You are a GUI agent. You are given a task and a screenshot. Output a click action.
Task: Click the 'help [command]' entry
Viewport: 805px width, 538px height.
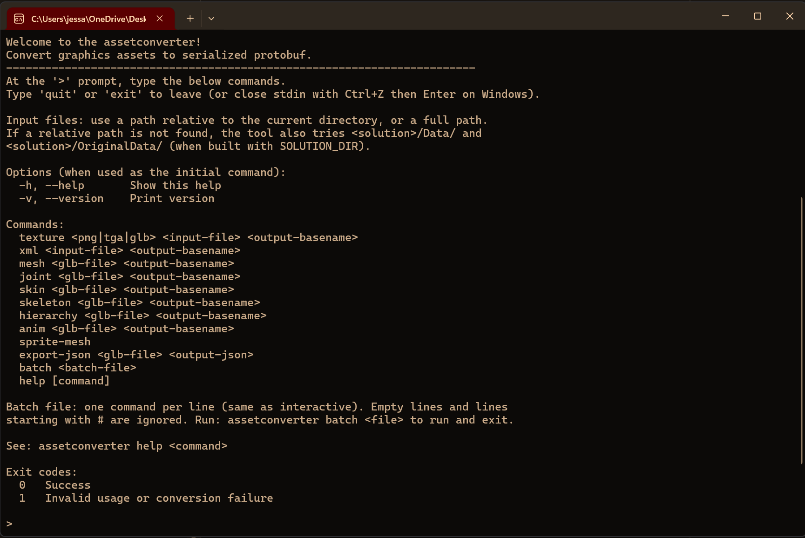coord(64,381)
